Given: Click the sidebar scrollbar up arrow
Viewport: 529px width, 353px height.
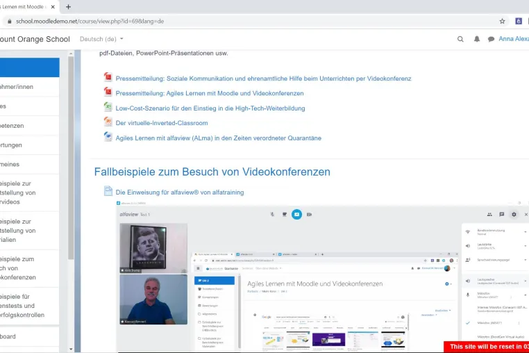Looking at the screenshot, I should [71, 54].
